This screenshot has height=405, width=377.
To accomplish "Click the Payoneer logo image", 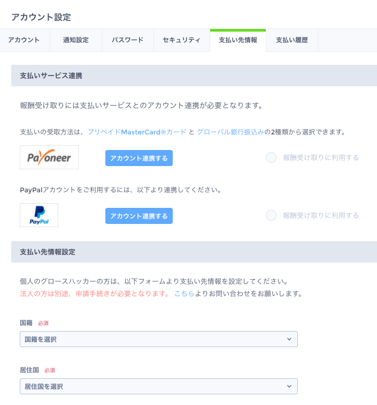I will pos(49,157).
